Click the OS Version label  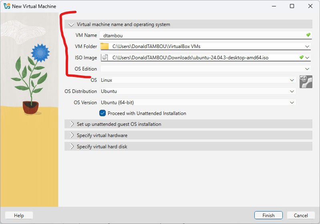pyautogui.click(x=85, y=103)
